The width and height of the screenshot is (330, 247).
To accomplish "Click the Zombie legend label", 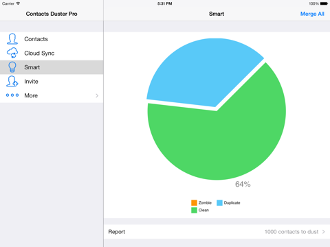I will pyautogui.click(x=205, y=202).
